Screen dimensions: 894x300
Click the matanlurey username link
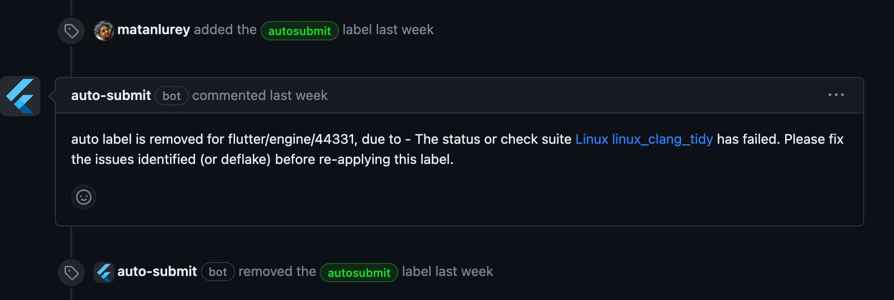tap(153, 30)
